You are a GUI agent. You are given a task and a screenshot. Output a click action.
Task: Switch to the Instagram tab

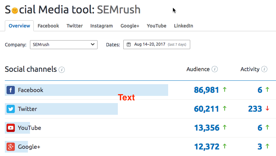[x=102, y=26]
